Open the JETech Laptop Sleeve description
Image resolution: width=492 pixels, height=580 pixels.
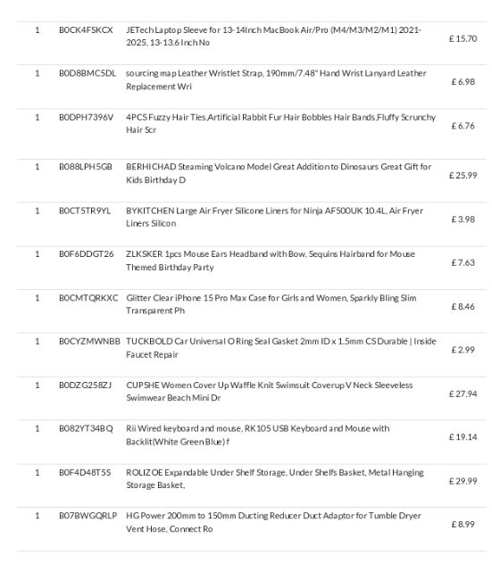[x=273, y=37]
